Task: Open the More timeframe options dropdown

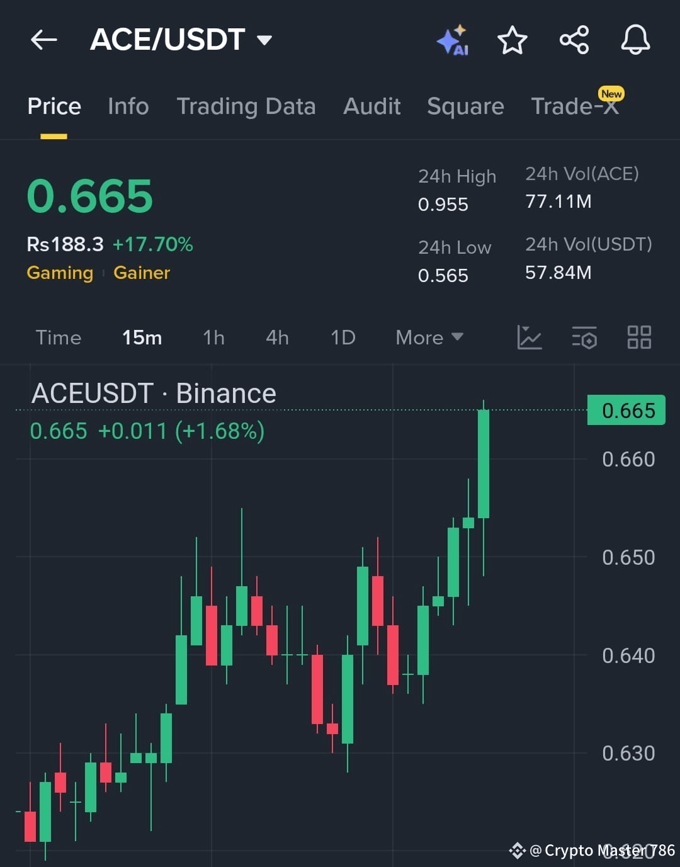Action: tap(429, 337)
